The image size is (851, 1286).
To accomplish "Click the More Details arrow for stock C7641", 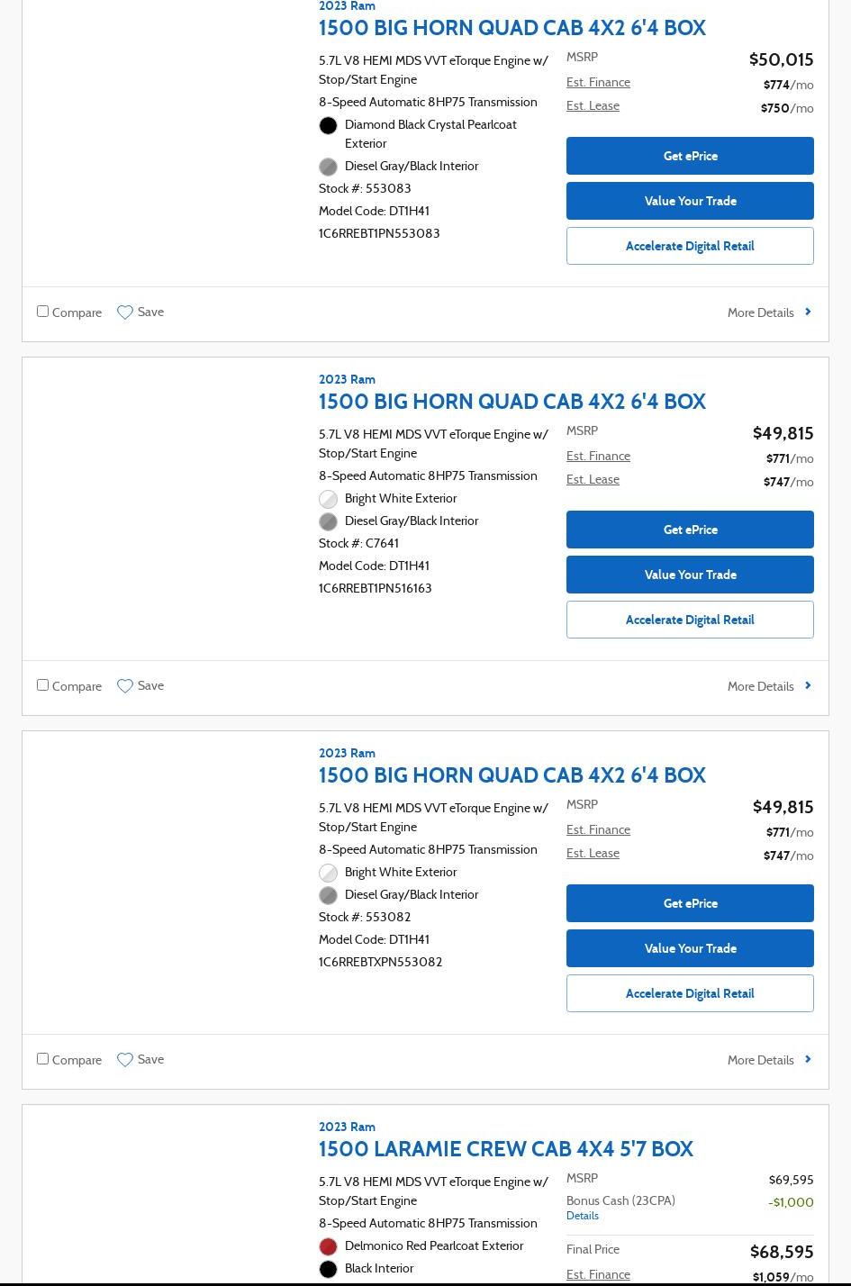I will pyautogui.click(x=808, y=686).
